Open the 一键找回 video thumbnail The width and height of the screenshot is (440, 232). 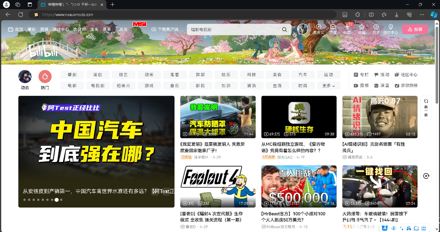[x=380, y=186]
